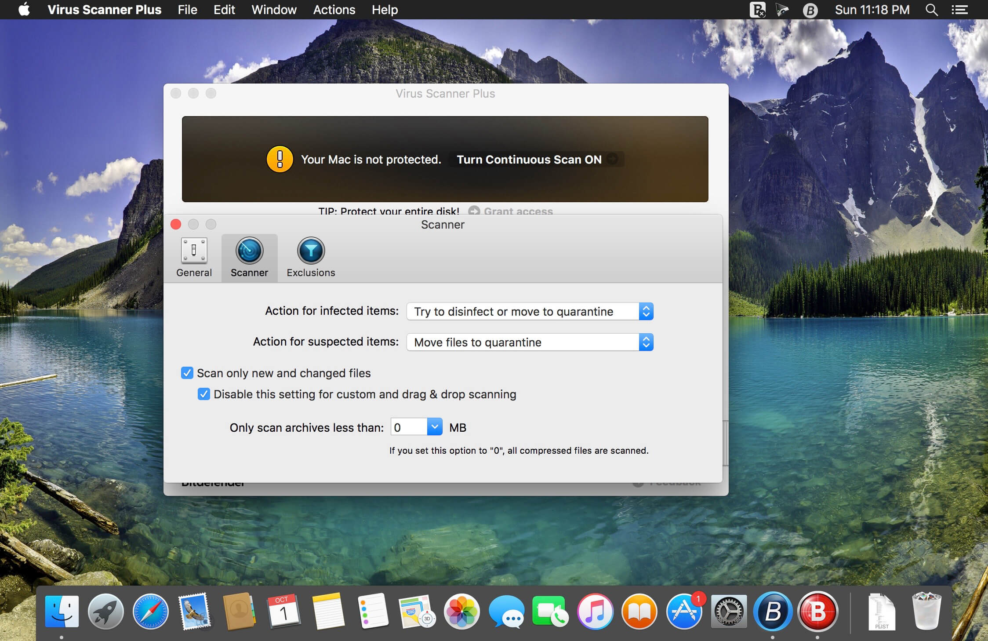The image size is (988, 641).
Task: Click Turn Continuous Scan ON button
Action: (529, 159)
